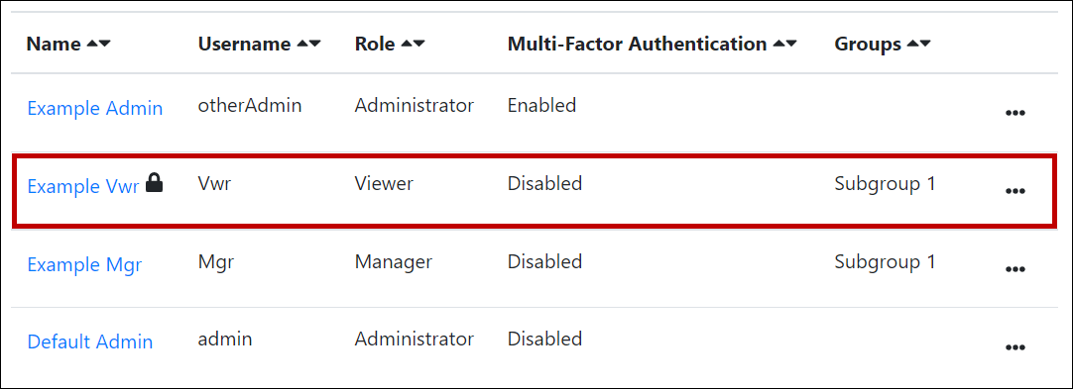This screenshot has height=389, width=1073.
Task: Open the three-dot menu for Example Vwr
Action: tap(1014, 191)
